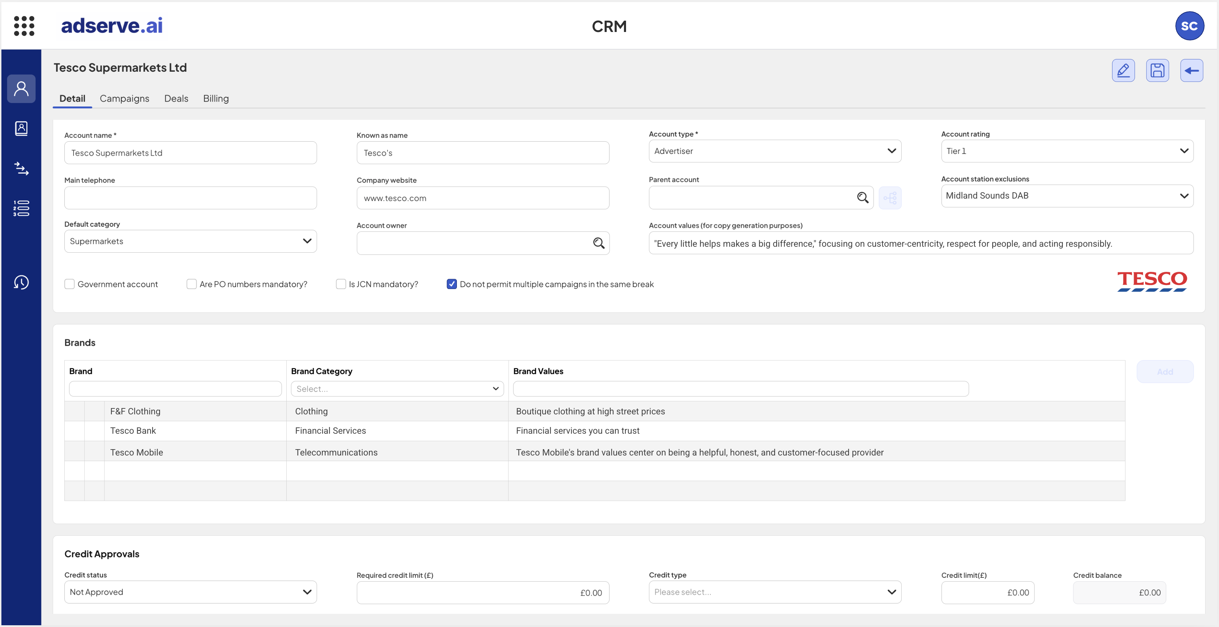Image resolution: width=1219 pixels, height=627 pixels.
Task: Click the Tesco logo image
Action: 1152,282
